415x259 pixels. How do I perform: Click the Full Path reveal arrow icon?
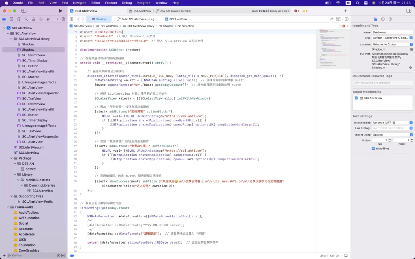pos(411,68)
